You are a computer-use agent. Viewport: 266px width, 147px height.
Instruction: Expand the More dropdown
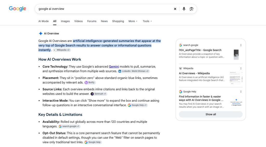(133, 21)
